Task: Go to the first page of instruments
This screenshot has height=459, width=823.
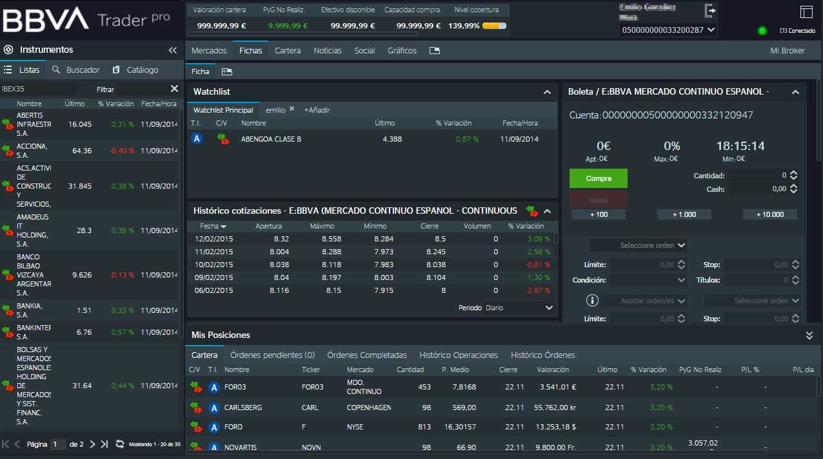Action: [6, 444]
